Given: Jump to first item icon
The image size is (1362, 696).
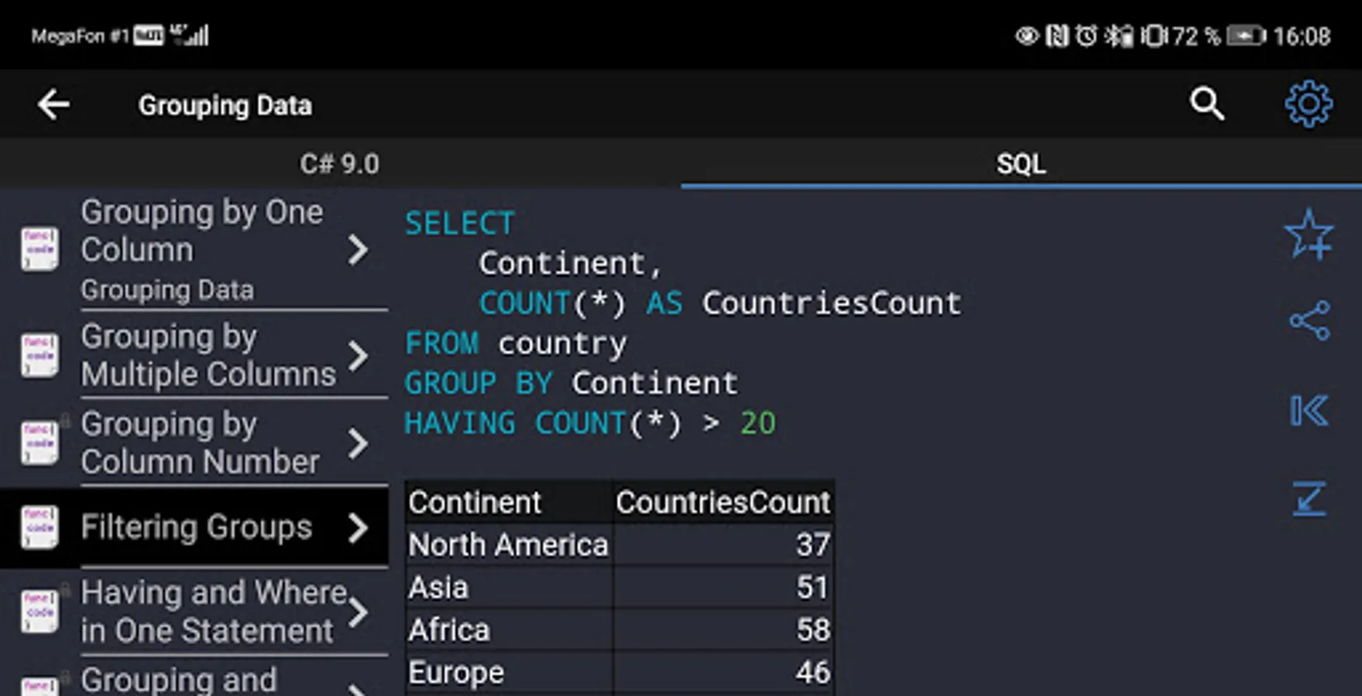Looking at the screenshot, I should click(x=1309, y=411).
